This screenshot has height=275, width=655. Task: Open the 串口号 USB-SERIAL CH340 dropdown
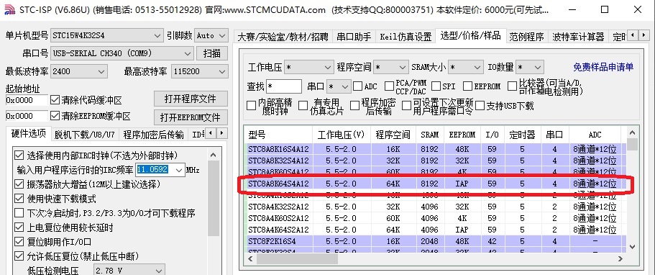coord(122,53)
